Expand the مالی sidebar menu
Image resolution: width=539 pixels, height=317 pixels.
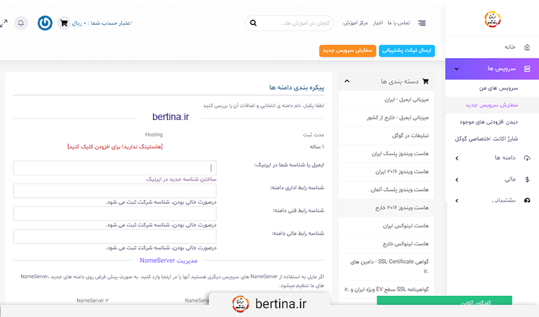pyautogui.click(x=457, y=179)
